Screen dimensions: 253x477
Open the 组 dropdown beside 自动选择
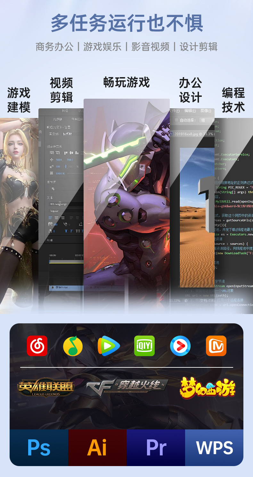pyautogui.click(x=207, y=120)
